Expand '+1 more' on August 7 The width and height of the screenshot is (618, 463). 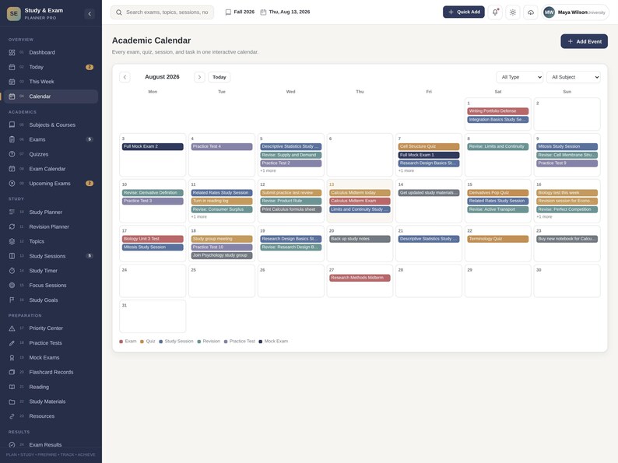point(406,170)
